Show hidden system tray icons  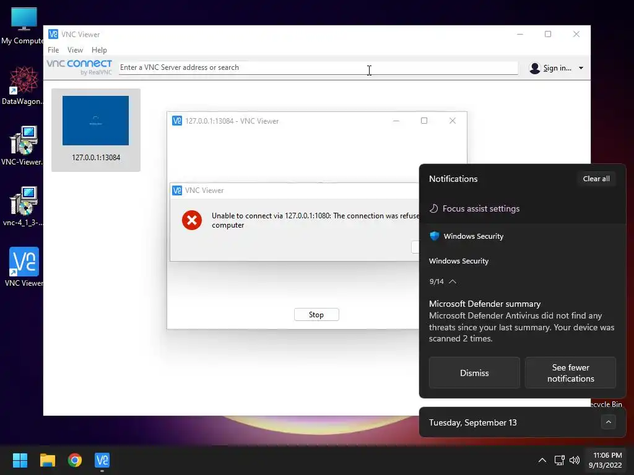pyautogui.click(x=542, y=460)
